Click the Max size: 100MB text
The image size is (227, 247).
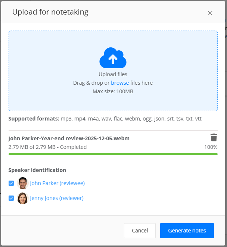point(113,91)
